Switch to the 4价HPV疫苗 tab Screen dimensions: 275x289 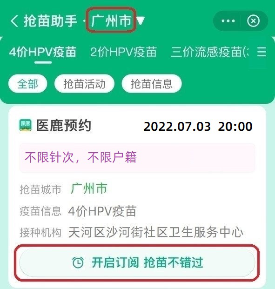43,52
